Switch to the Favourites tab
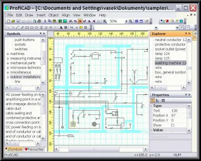Viewport: 201px width, 161px height. point(34,149)
